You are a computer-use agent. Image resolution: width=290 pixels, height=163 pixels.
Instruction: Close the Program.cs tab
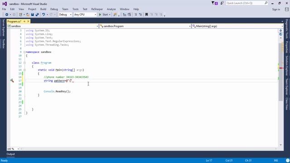pos(28,21)
